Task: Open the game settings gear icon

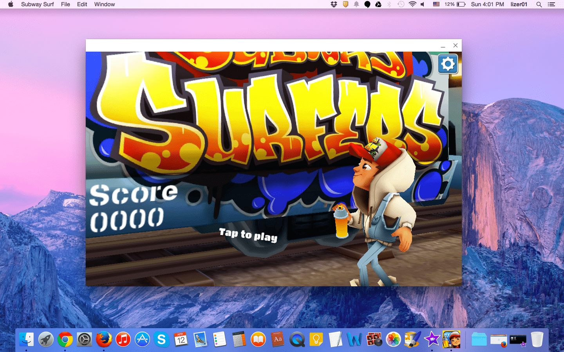Action: tap(448, 64)
